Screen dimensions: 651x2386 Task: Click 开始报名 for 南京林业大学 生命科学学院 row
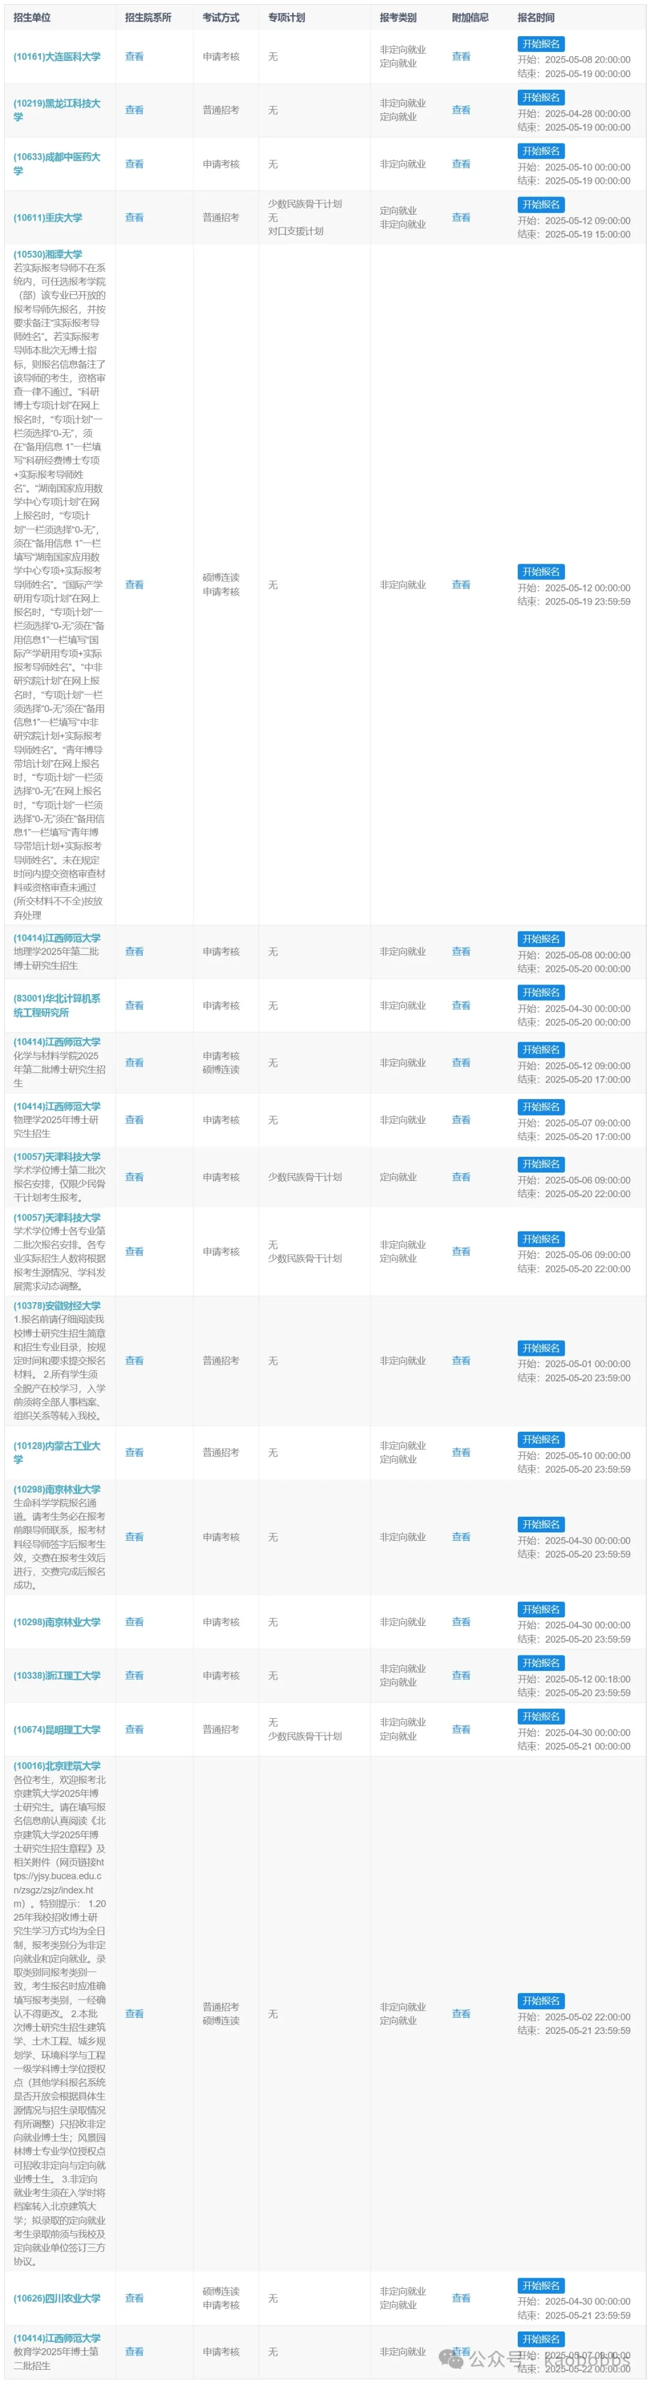coord(541,1525)
